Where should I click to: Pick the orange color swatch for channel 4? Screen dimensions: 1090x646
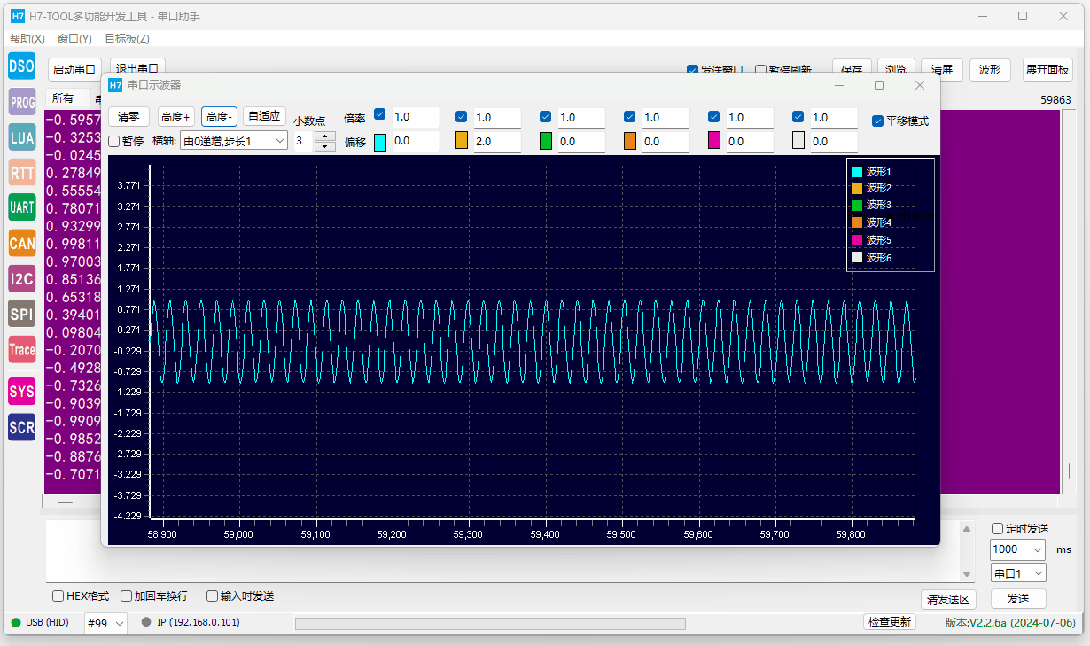630,141
